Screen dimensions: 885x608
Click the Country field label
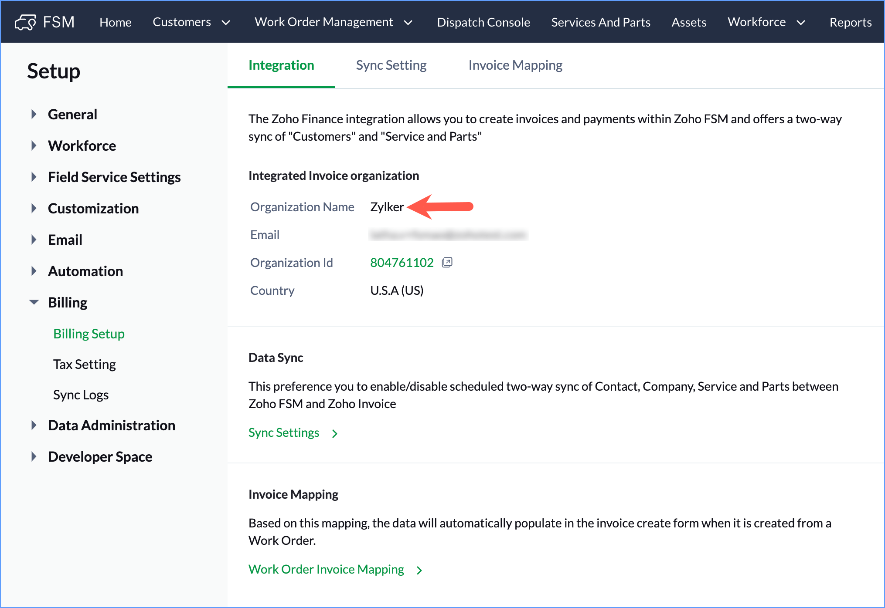pos(272,290)
